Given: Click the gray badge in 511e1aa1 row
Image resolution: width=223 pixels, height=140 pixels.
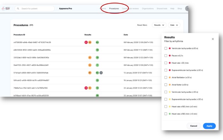Looking at the screenshot, I should tap(101, 73).
